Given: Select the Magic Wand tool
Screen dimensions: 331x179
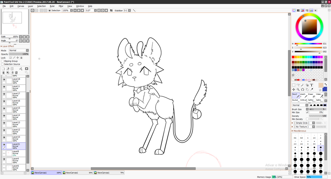Looking at the screenshot, I should coord(303,85).
